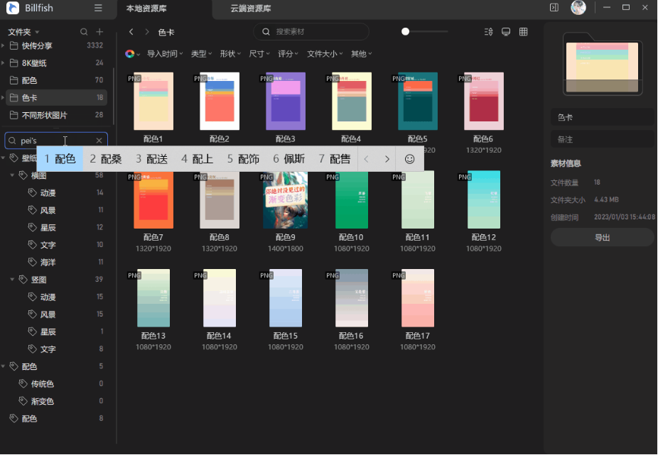
Task: Clear the tag search text with X
Action: click(x=99, y=141)
